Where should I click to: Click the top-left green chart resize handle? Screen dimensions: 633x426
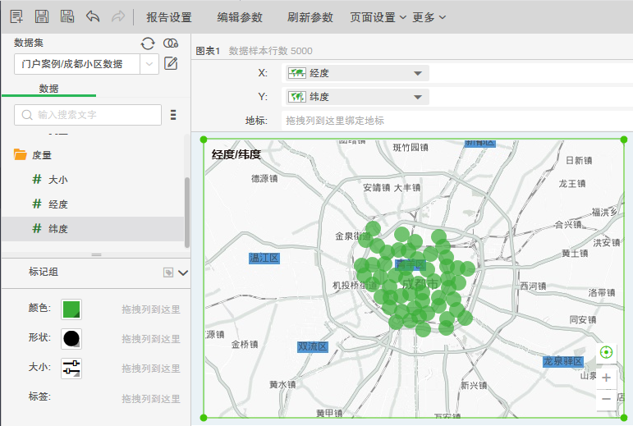204,140
